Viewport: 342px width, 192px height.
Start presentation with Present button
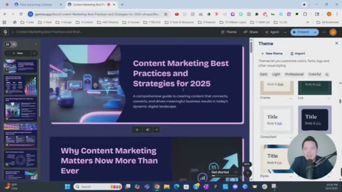point(301,32)
